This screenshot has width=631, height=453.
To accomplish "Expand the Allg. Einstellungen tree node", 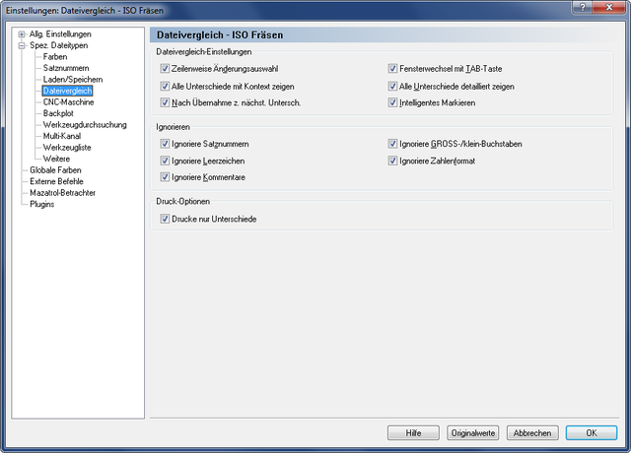I will (22, 34).
